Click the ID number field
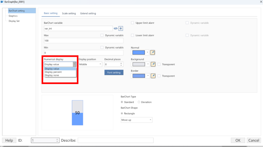The width and height of the screenshot is (263, 147). click(45, 140)
